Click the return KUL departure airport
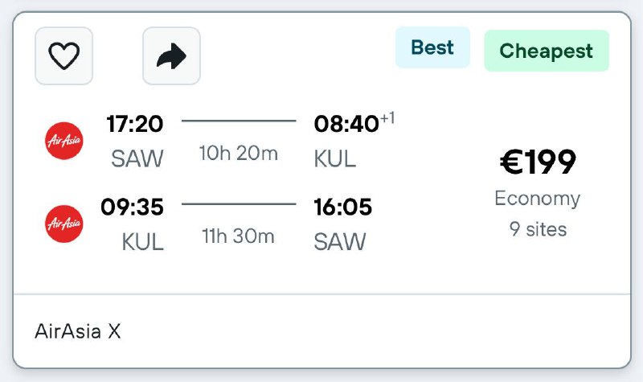 pyautogui.click(x=142, y=242)
